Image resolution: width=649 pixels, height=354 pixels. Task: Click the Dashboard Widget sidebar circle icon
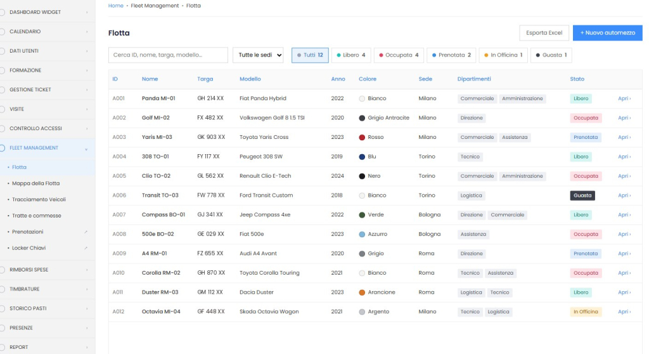click(2, 13)
